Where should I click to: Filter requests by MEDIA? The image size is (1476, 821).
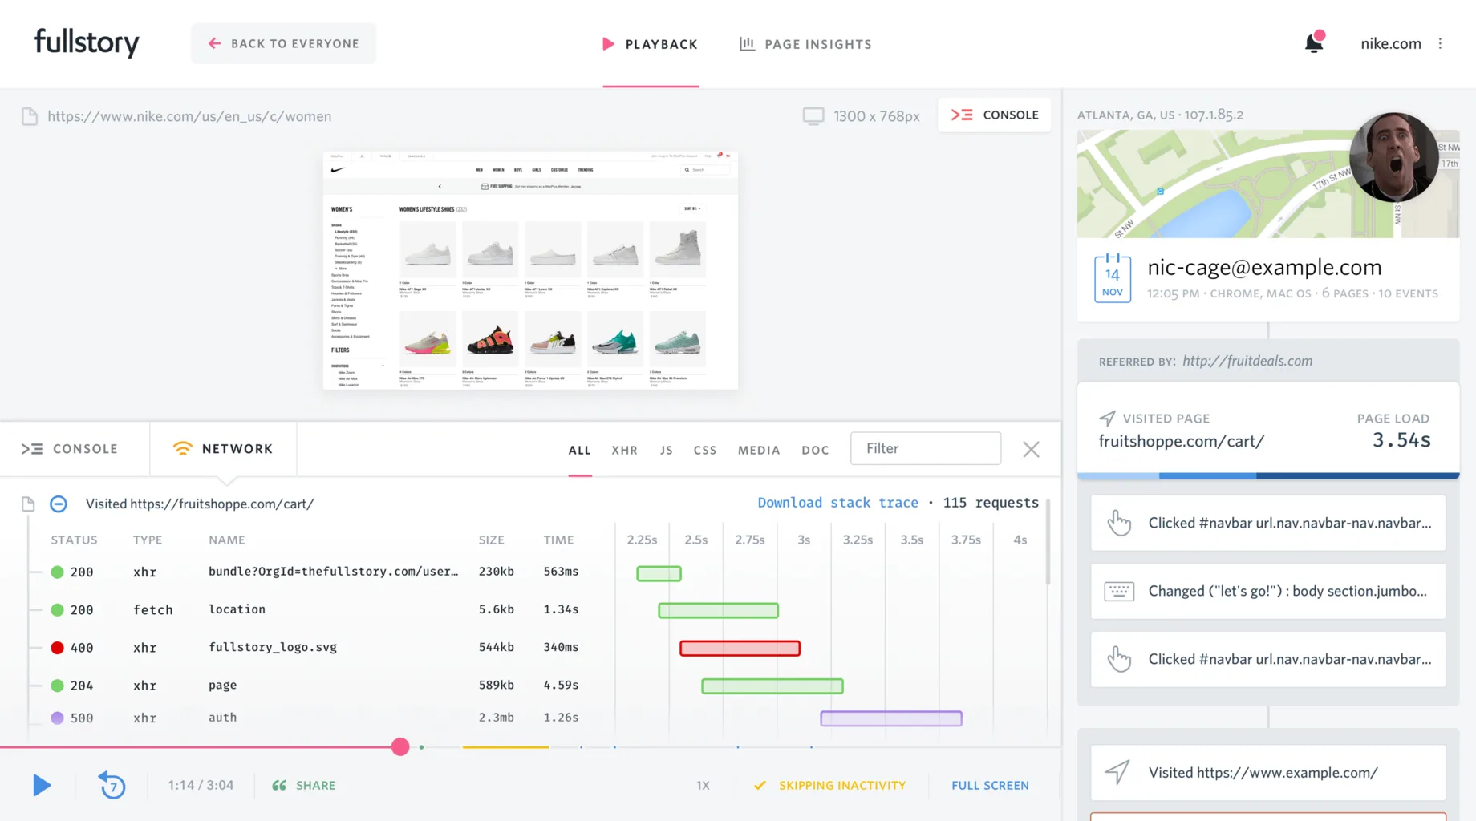[759, 450]
